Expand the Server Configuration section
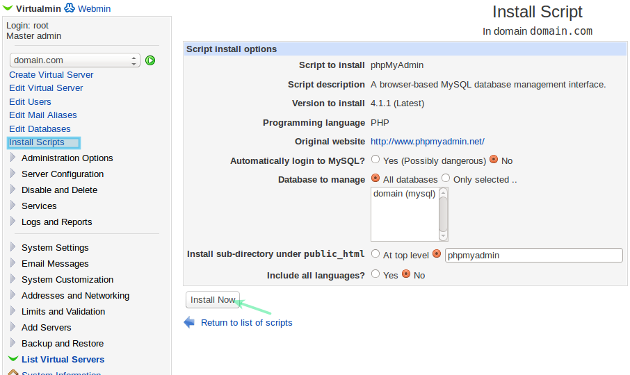This screenshot has height=375, width=630. [13, 174]
